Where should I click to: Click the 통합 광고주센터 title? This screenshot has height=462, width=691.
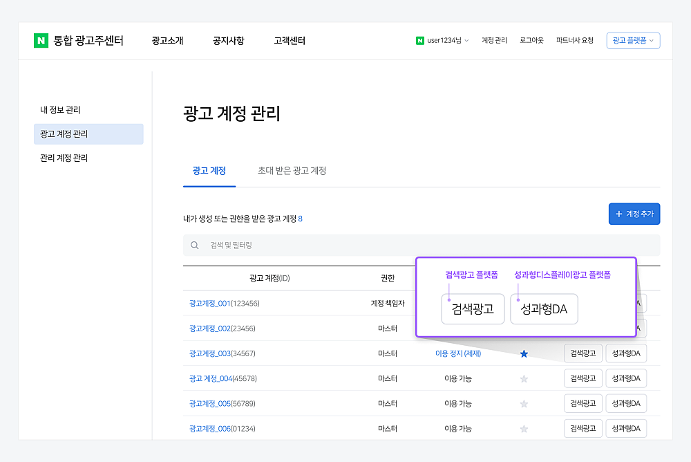(88, 41)
